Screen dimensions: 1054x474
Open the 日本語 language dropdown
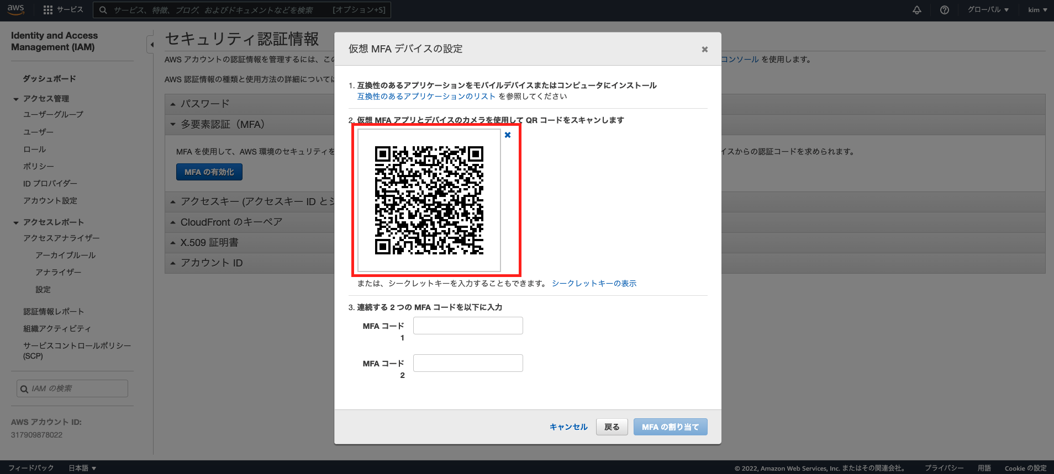pyautogui.click(x=82, y=468)
